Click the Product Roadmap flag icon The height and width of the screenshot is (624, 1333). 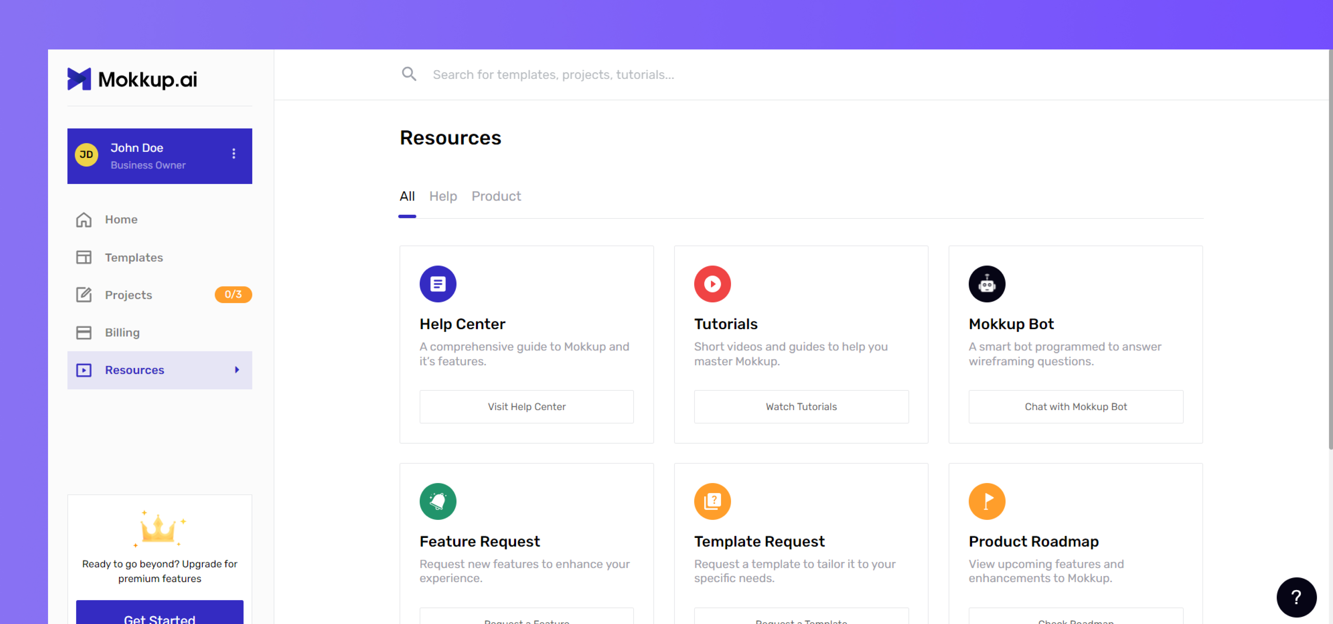(x=987, y=501)
